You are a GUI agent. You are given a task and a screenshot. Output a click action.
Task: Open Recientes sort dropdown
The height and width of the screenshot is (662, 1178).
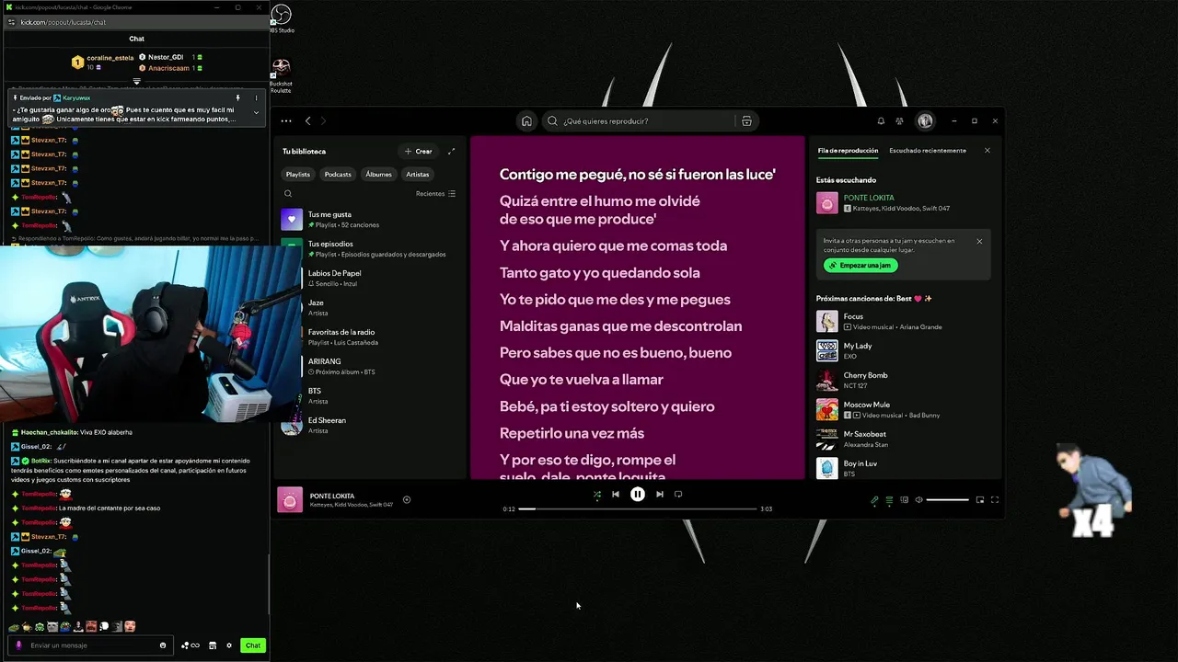point(435,194)
